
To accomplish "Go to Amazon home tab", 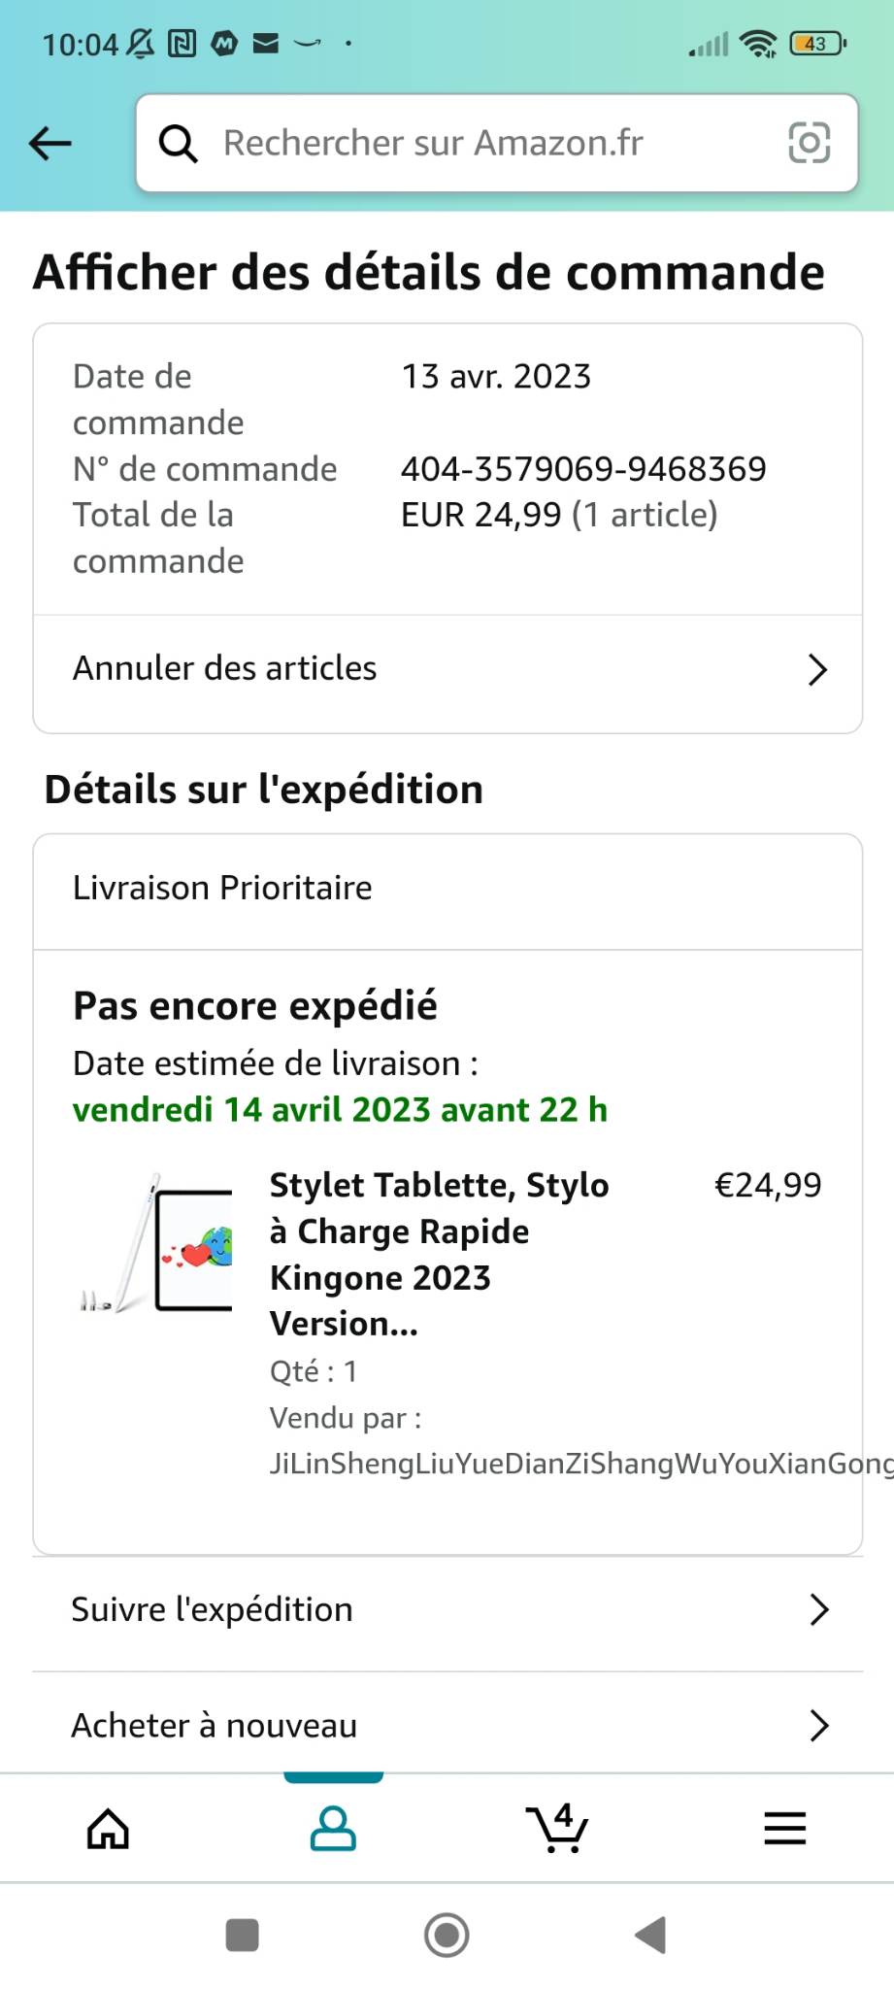I will [108, 1829].
